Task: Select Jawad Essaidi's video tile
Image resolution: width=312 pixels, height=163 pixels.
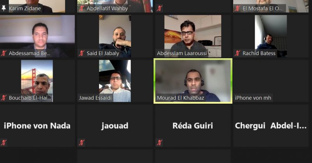Action: pyautogui.click(x=115, y=81)
